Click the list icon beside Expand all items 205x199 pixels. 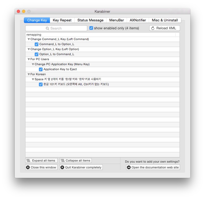(28, 160)
